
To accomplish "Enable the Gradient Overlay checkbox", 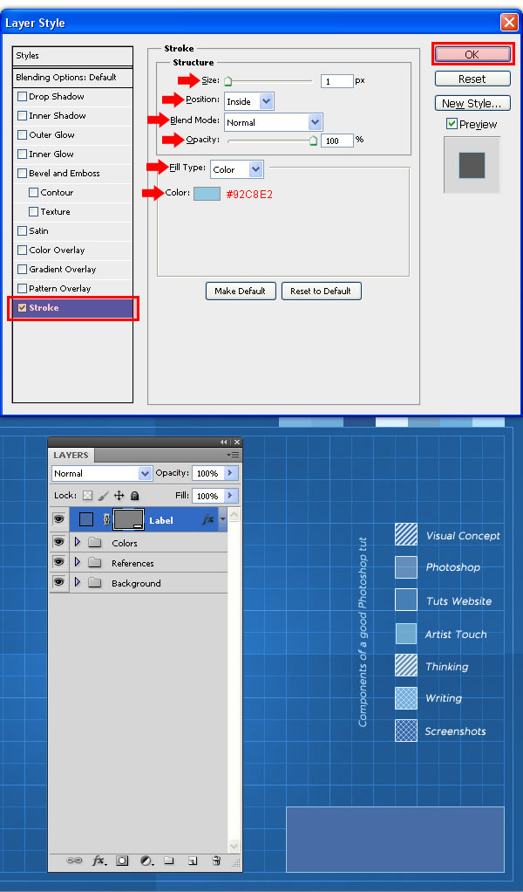I will coord(22,269).
